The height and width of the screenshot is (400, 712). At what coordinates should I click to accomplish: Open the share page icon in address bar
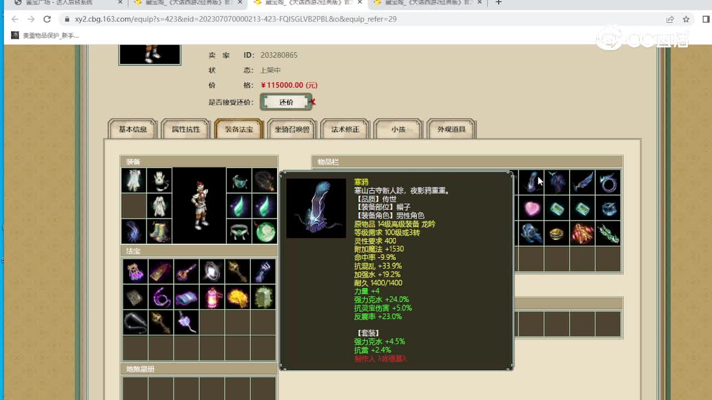[x=670, y=19]
